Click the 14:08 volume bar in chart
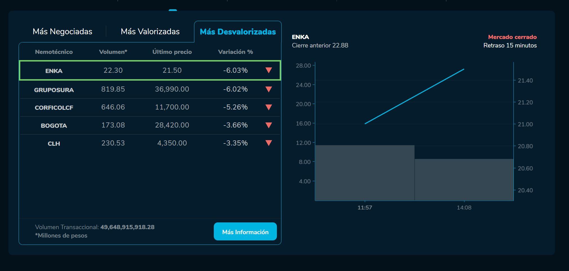 (x=464, y=180)
